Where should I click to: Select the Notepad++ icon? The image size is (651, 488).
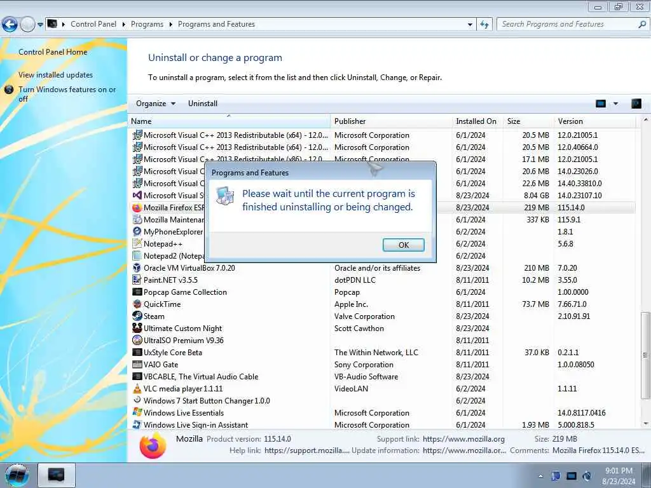coord(137,243)
